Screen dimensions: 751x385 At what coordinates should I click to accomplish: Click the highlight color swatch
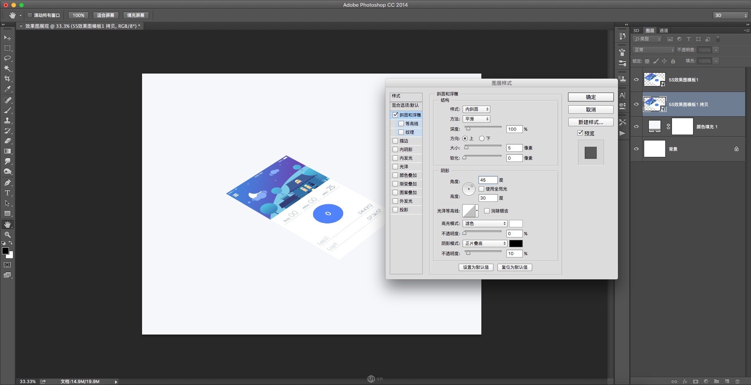coord(516,223)
